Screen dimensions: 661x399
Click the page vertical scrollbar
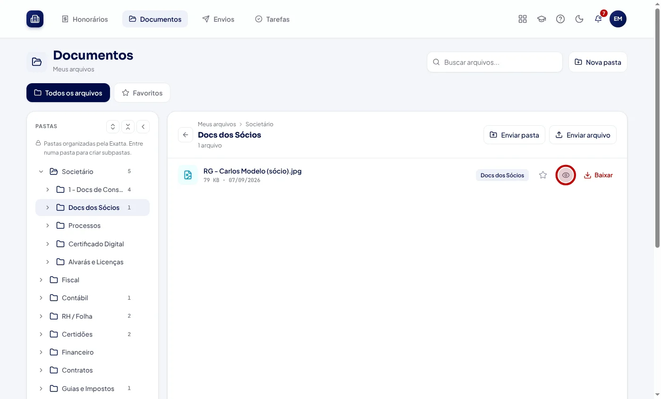point(657,128)
